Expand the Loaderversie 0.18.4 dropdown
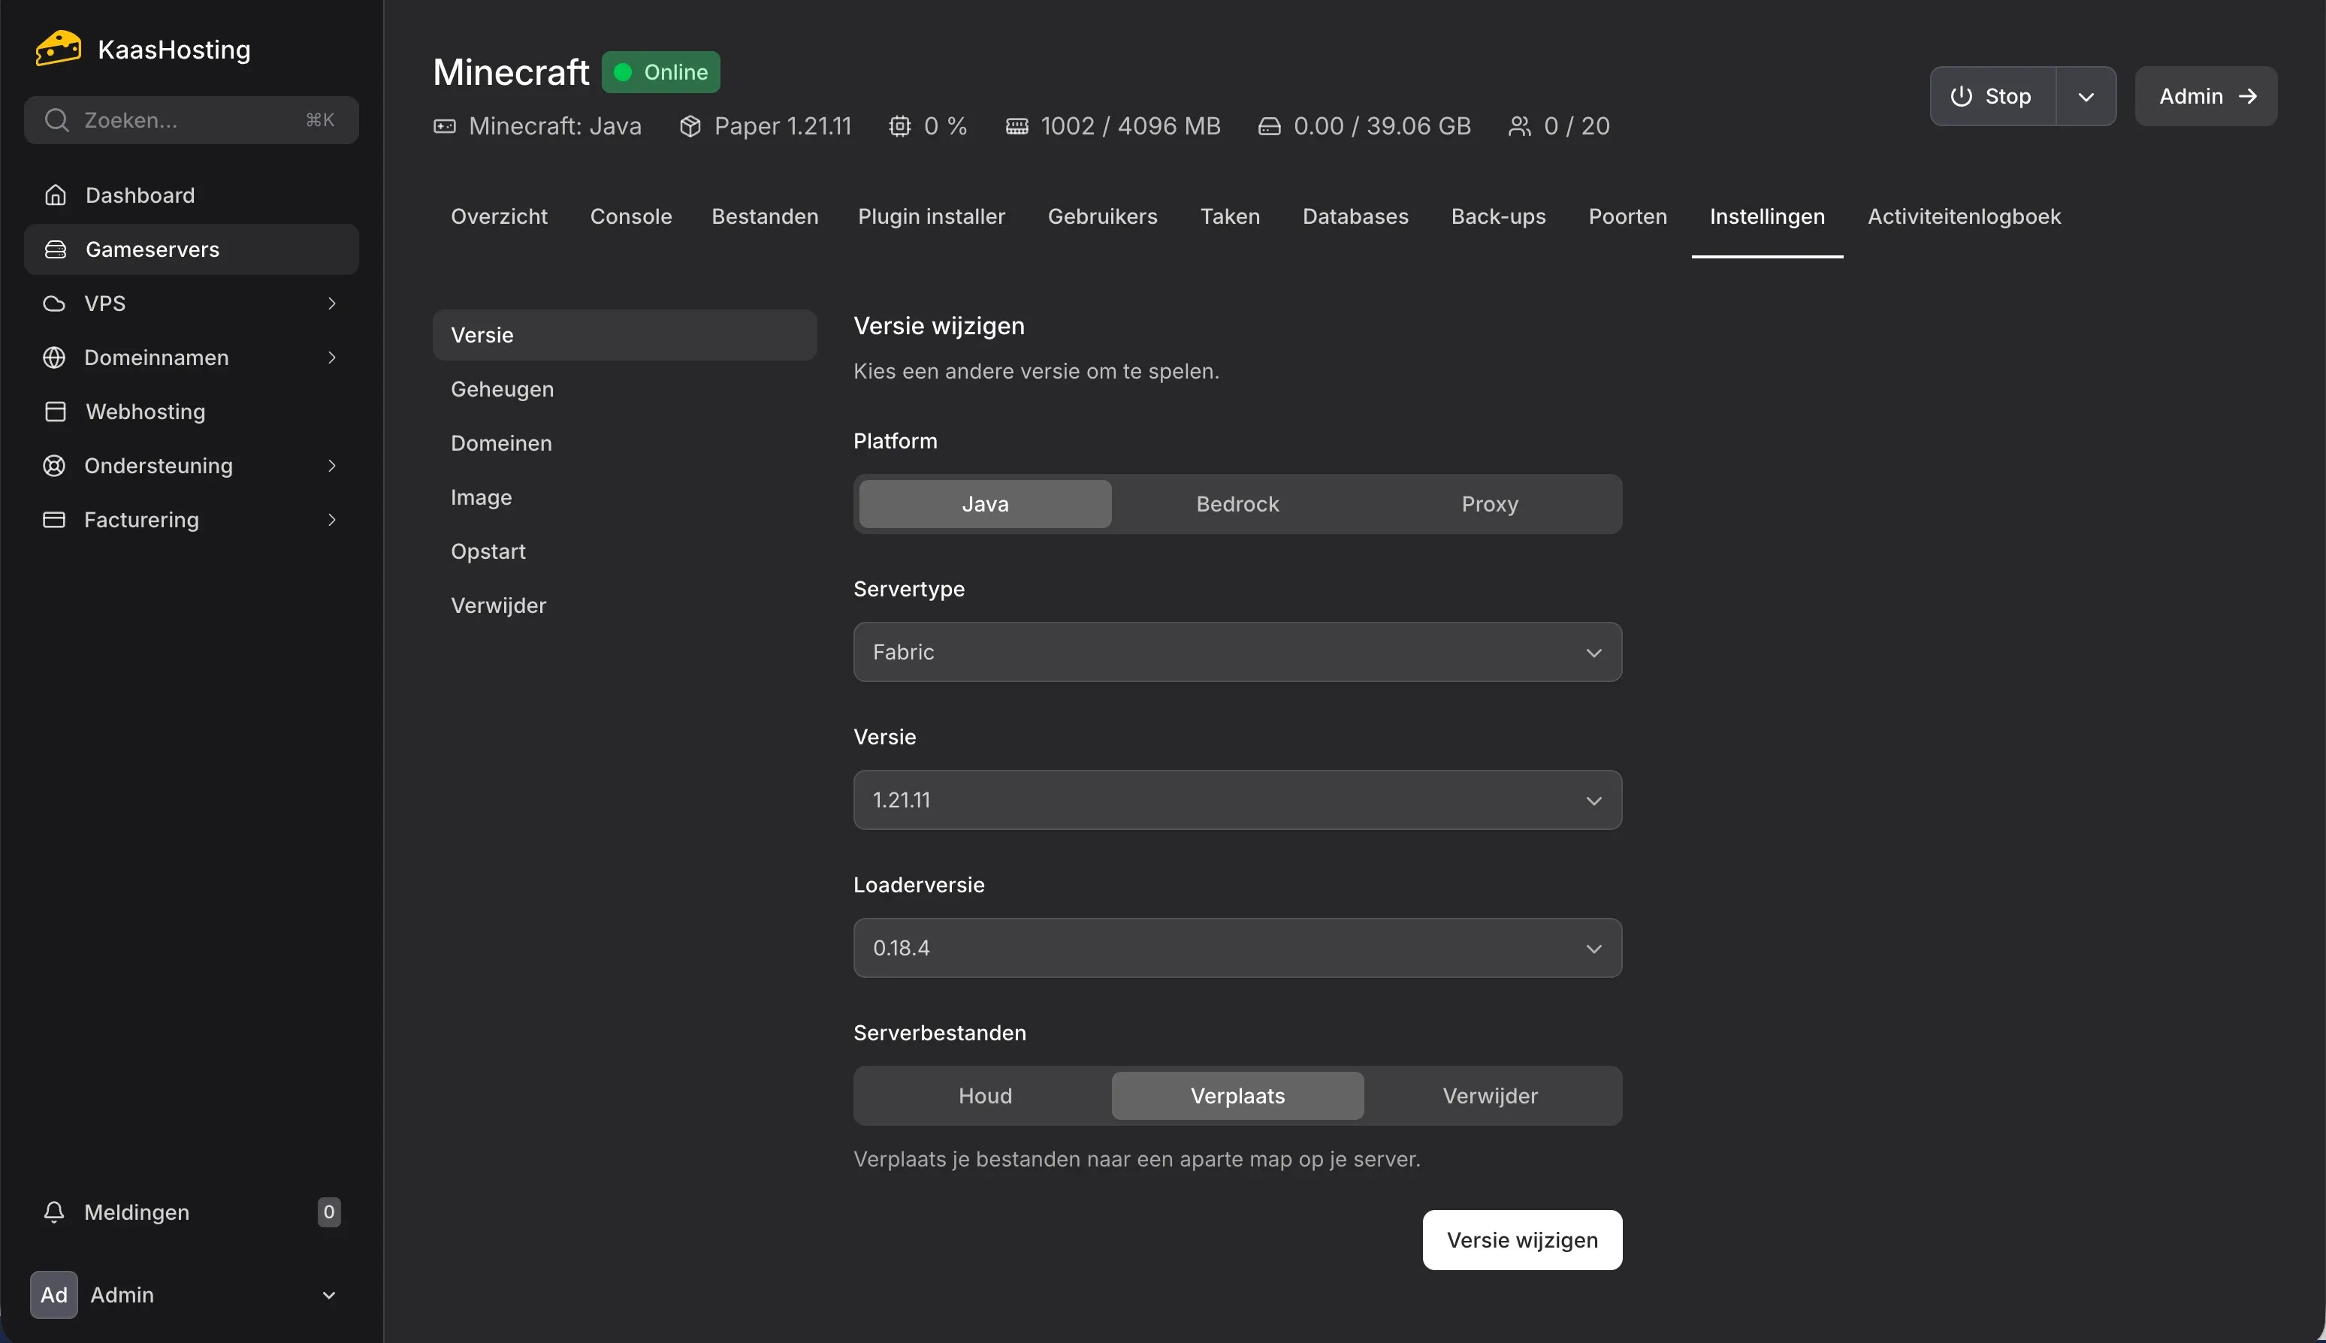The image size is (2326, 1343). click(1235, 947)
